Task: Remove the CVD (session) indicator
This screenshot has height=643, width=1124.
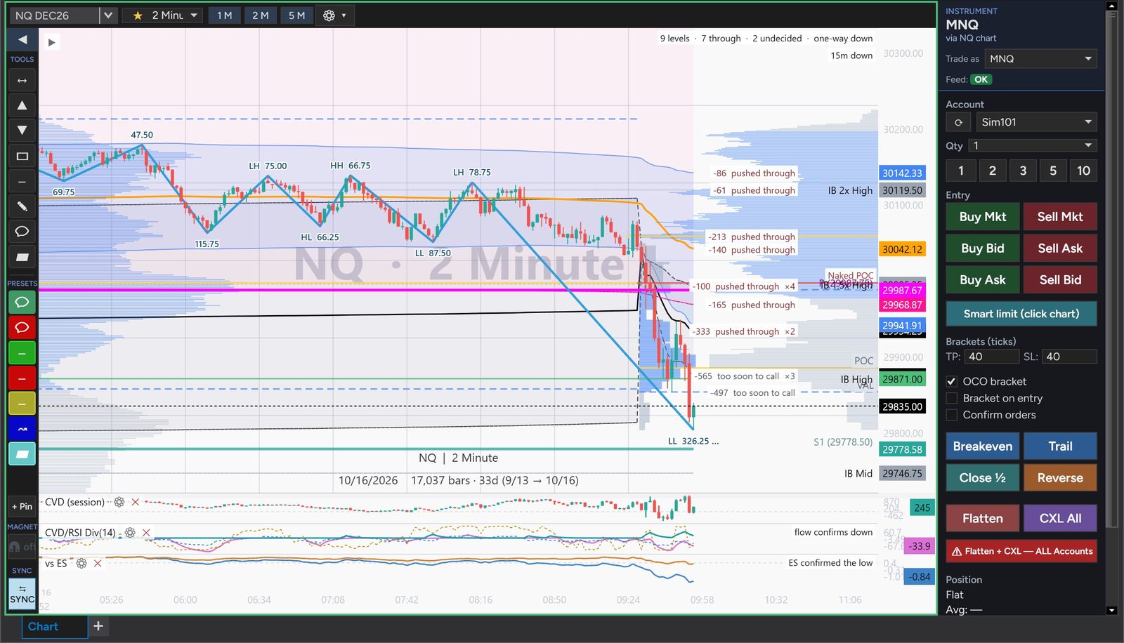Action: [x=136, y=502]
